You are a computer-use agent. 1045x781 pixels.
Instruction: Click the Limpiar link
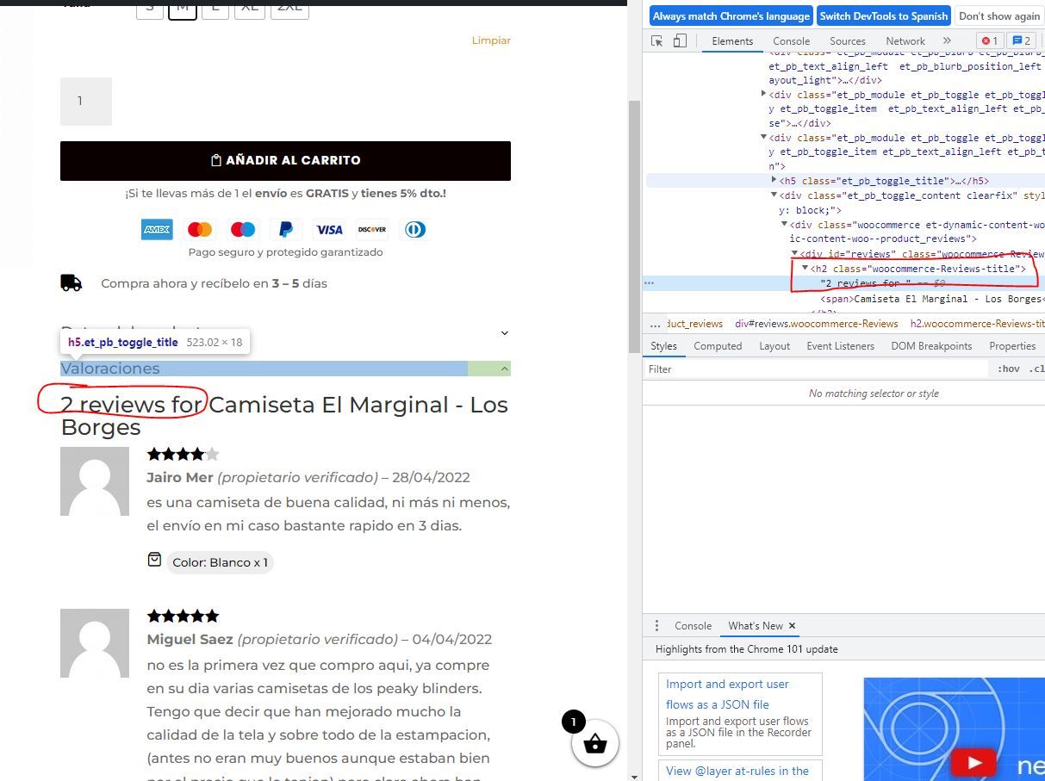[491, 40]
